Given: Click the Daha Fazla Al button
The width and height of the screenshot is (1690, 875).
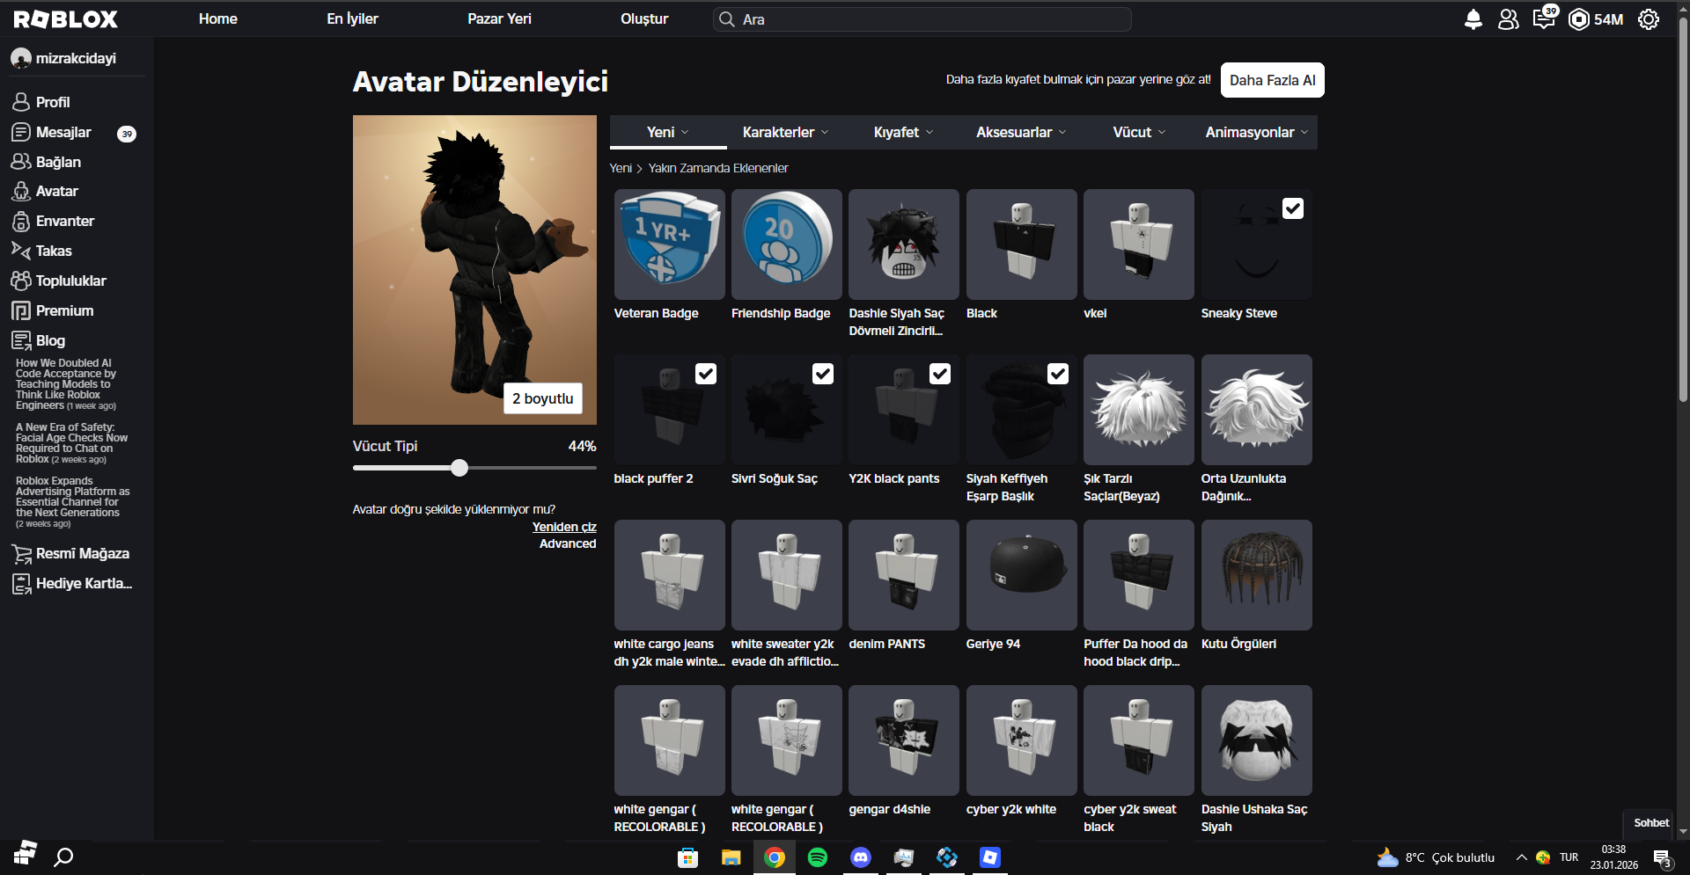Looking at the screenshot, I should [1272, 80].
